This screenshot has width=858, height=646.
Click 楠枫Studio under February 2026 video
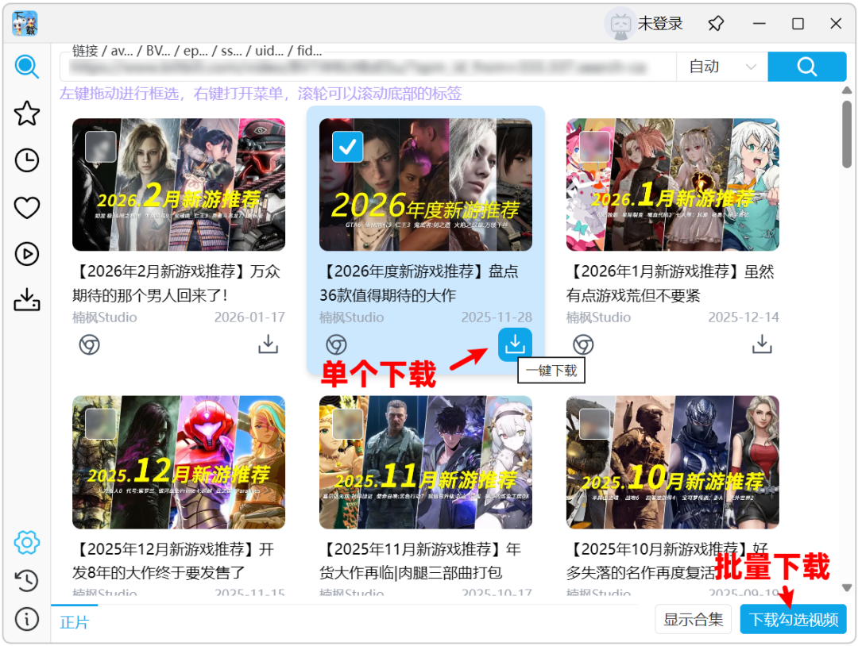[105, 317]
